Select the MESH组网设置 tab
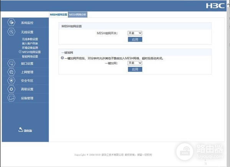The width and height of the screenshot is (230, 167). pyautogui.click(x=59, y=14)
